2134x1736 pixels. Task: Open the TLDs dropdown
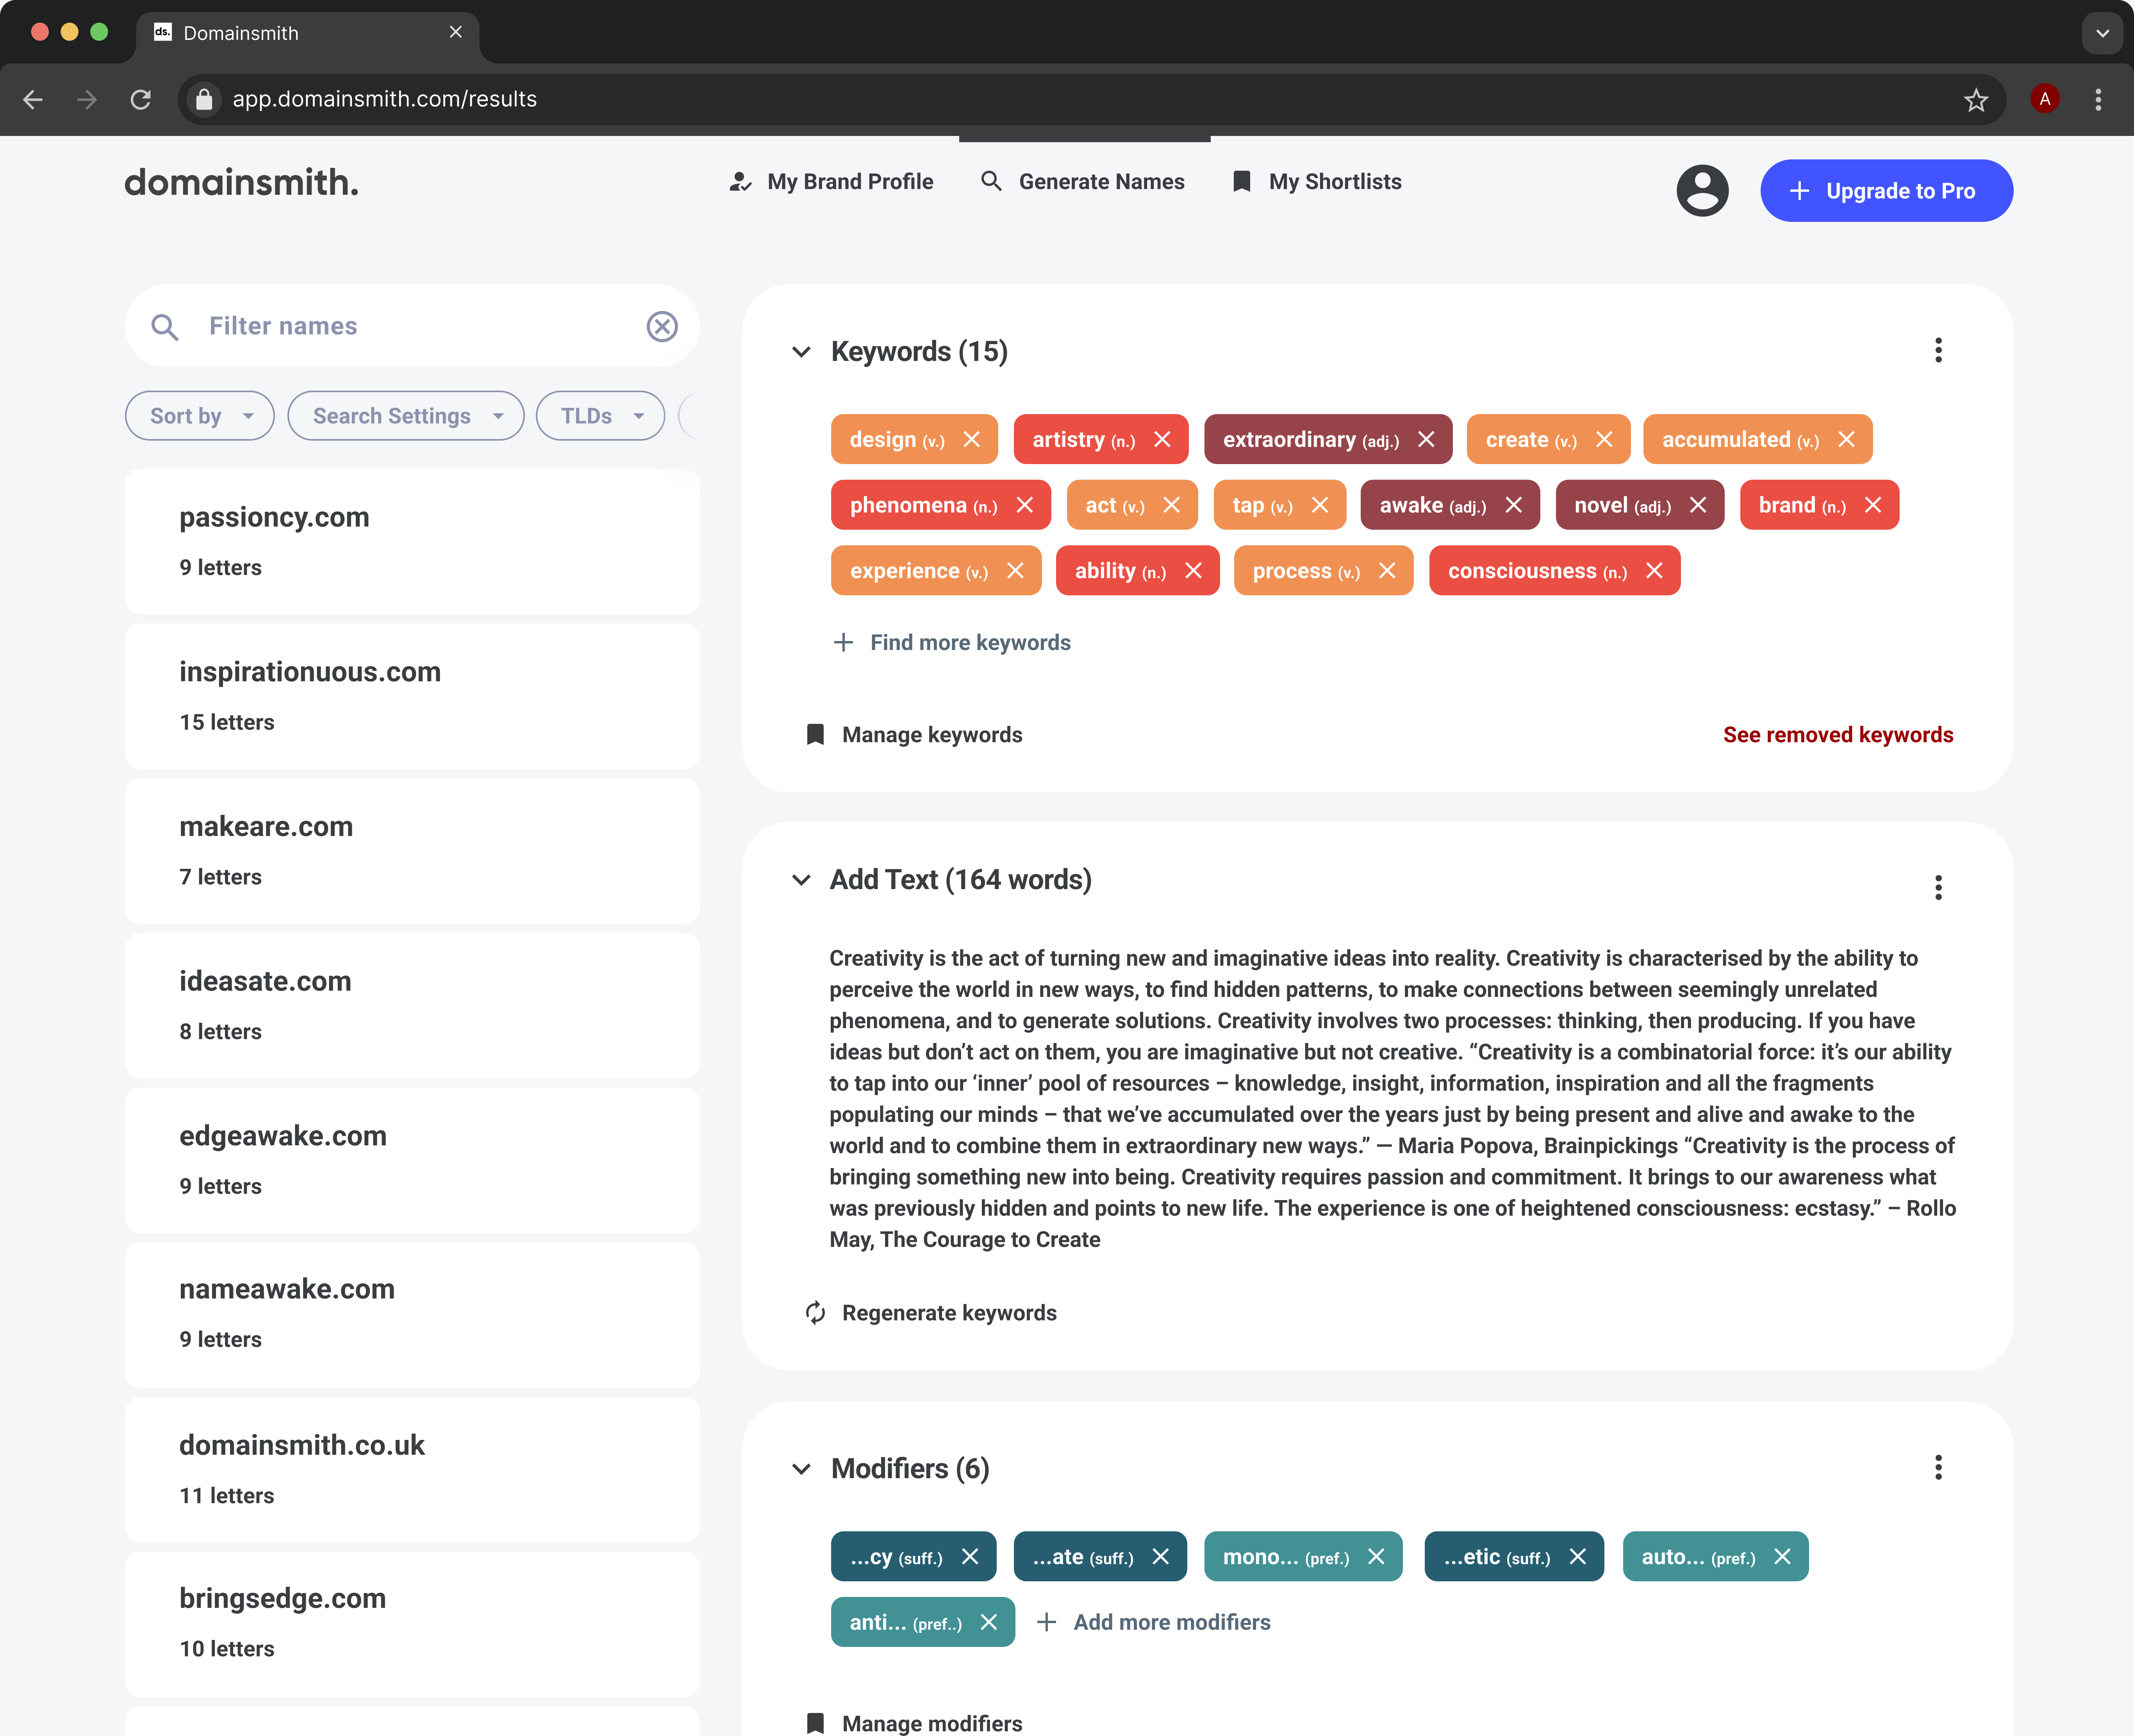click(601, 416)
